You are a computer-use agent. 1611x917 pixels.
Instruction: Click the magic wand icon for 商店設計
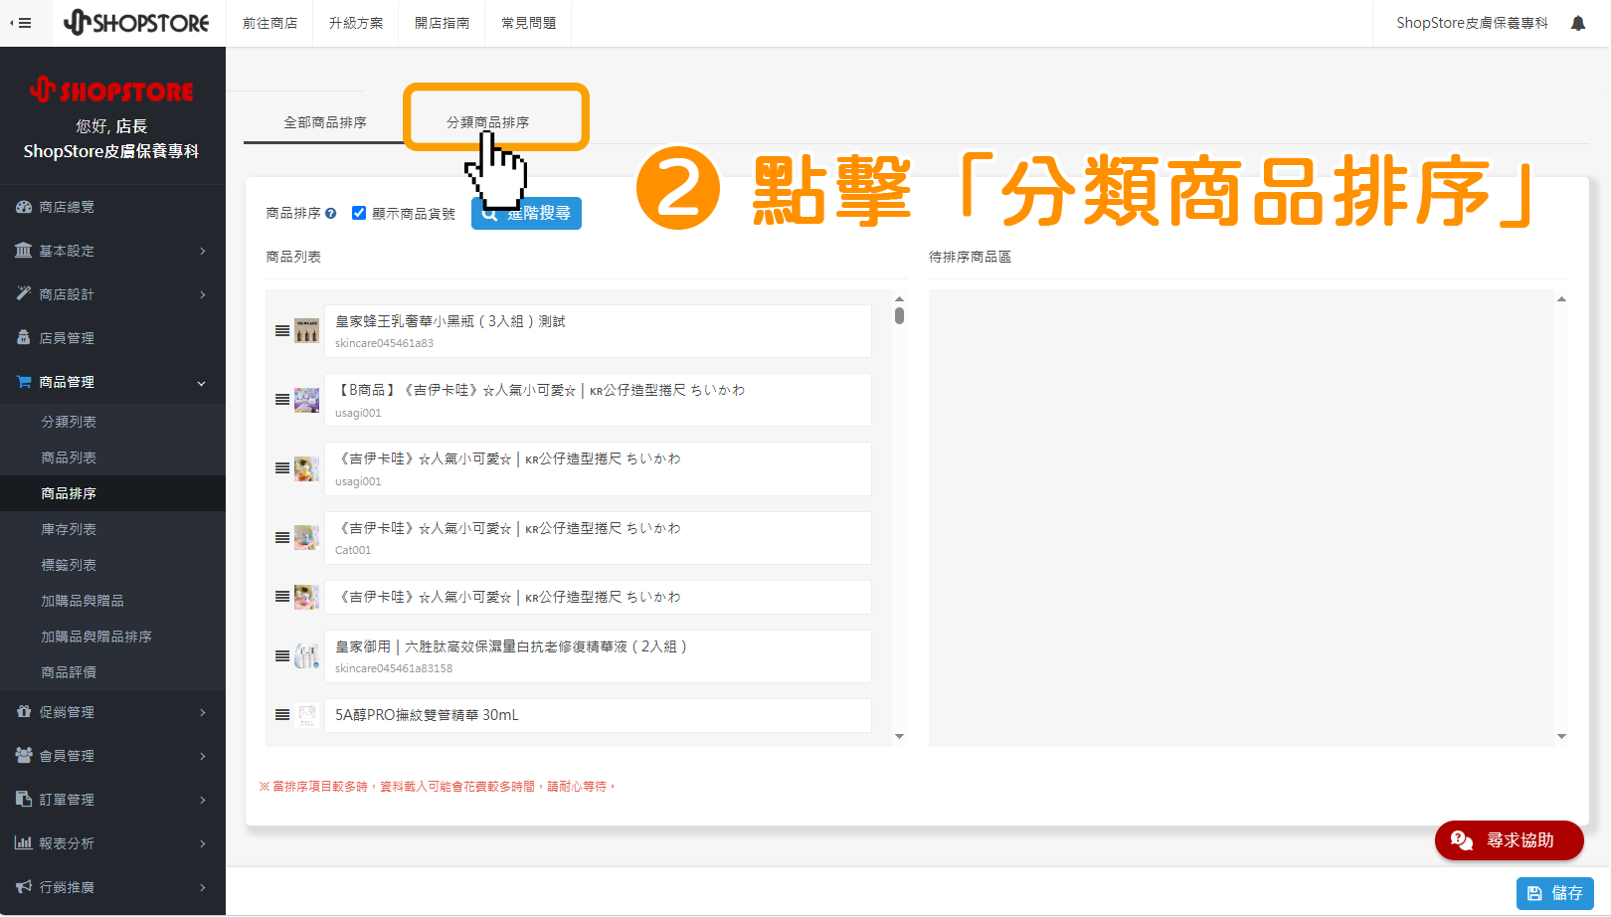(x=24, y=294)
